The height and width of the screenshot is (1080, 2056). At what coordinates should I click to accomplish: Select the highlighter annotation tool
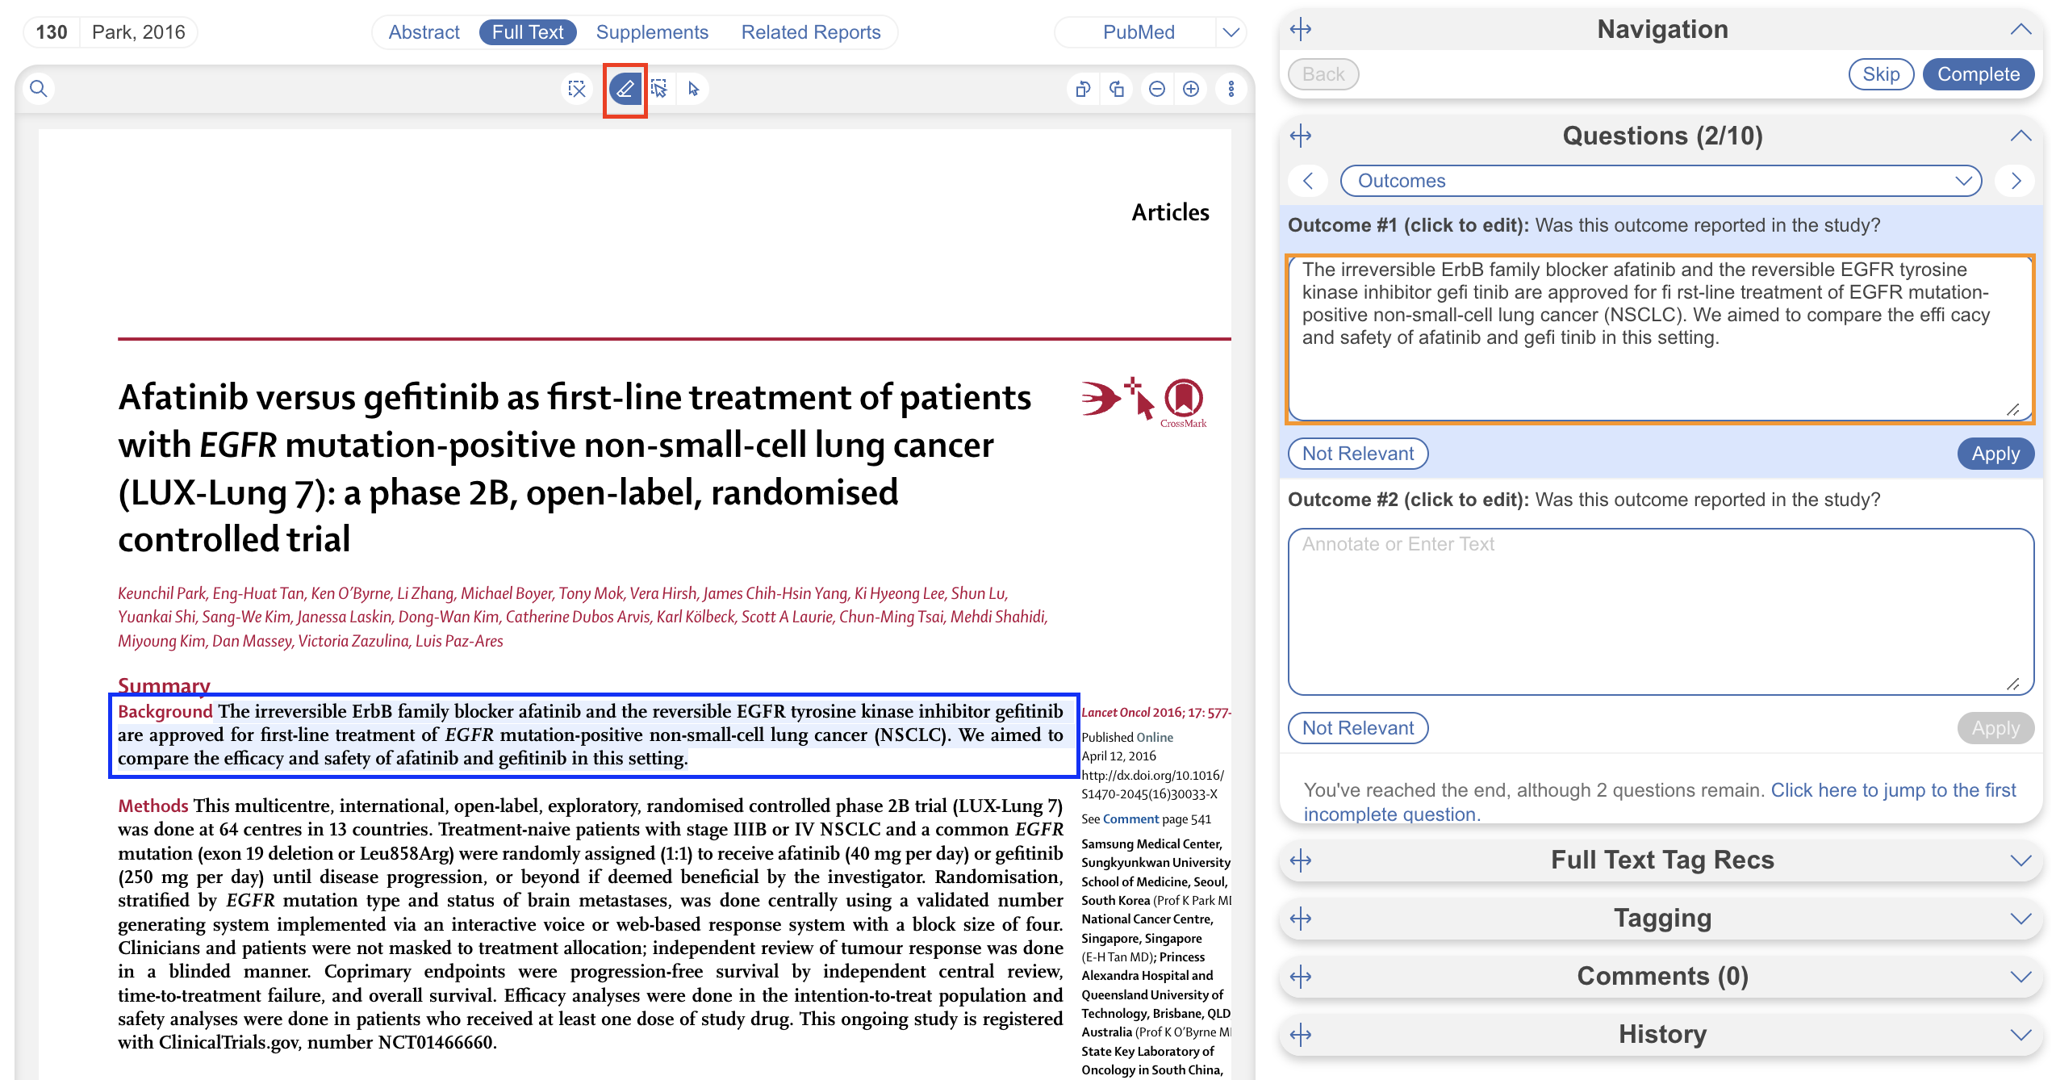[625, 89]
